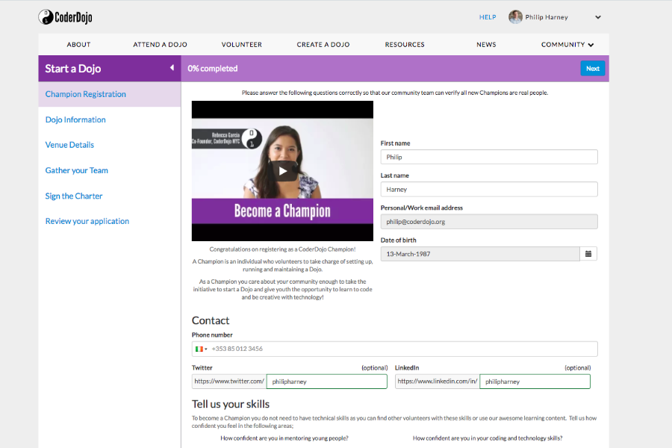Click the CoderDojo logo

(65, 17)
